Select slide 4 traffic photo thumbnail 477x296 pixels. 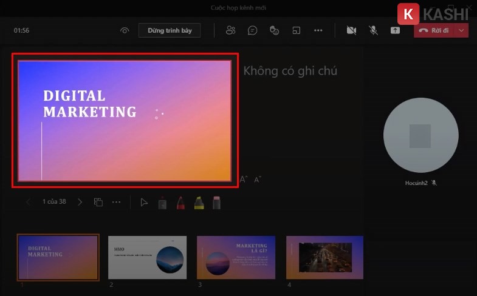tap(324, 257)
